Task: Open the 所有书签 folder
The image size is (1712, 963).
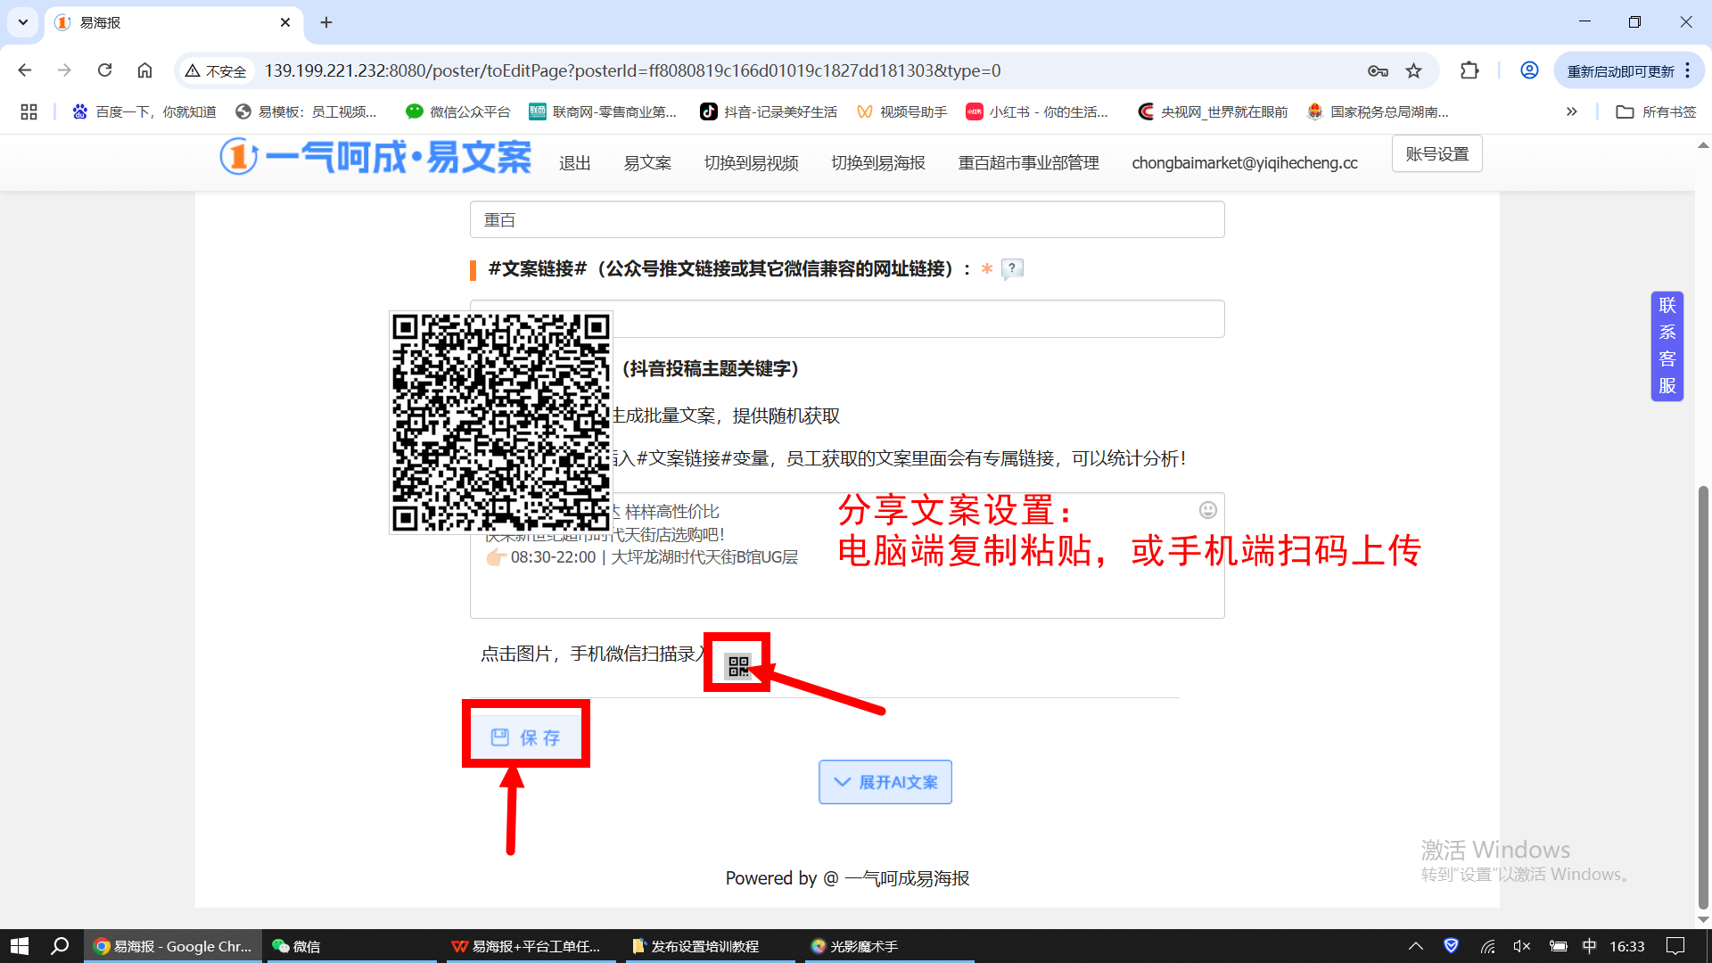Action: [1657, 111]
